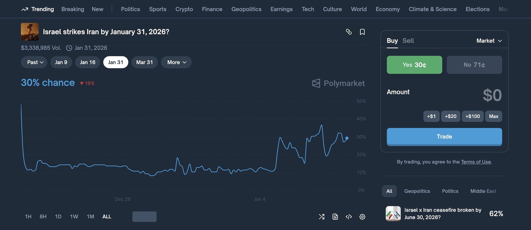Open the More dates dropdown
This screenshot has width=531, height=230.
point(176,62)
